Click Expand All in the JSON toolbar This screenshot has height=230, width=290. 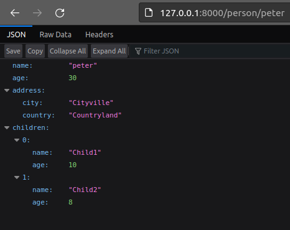point(109,51)
